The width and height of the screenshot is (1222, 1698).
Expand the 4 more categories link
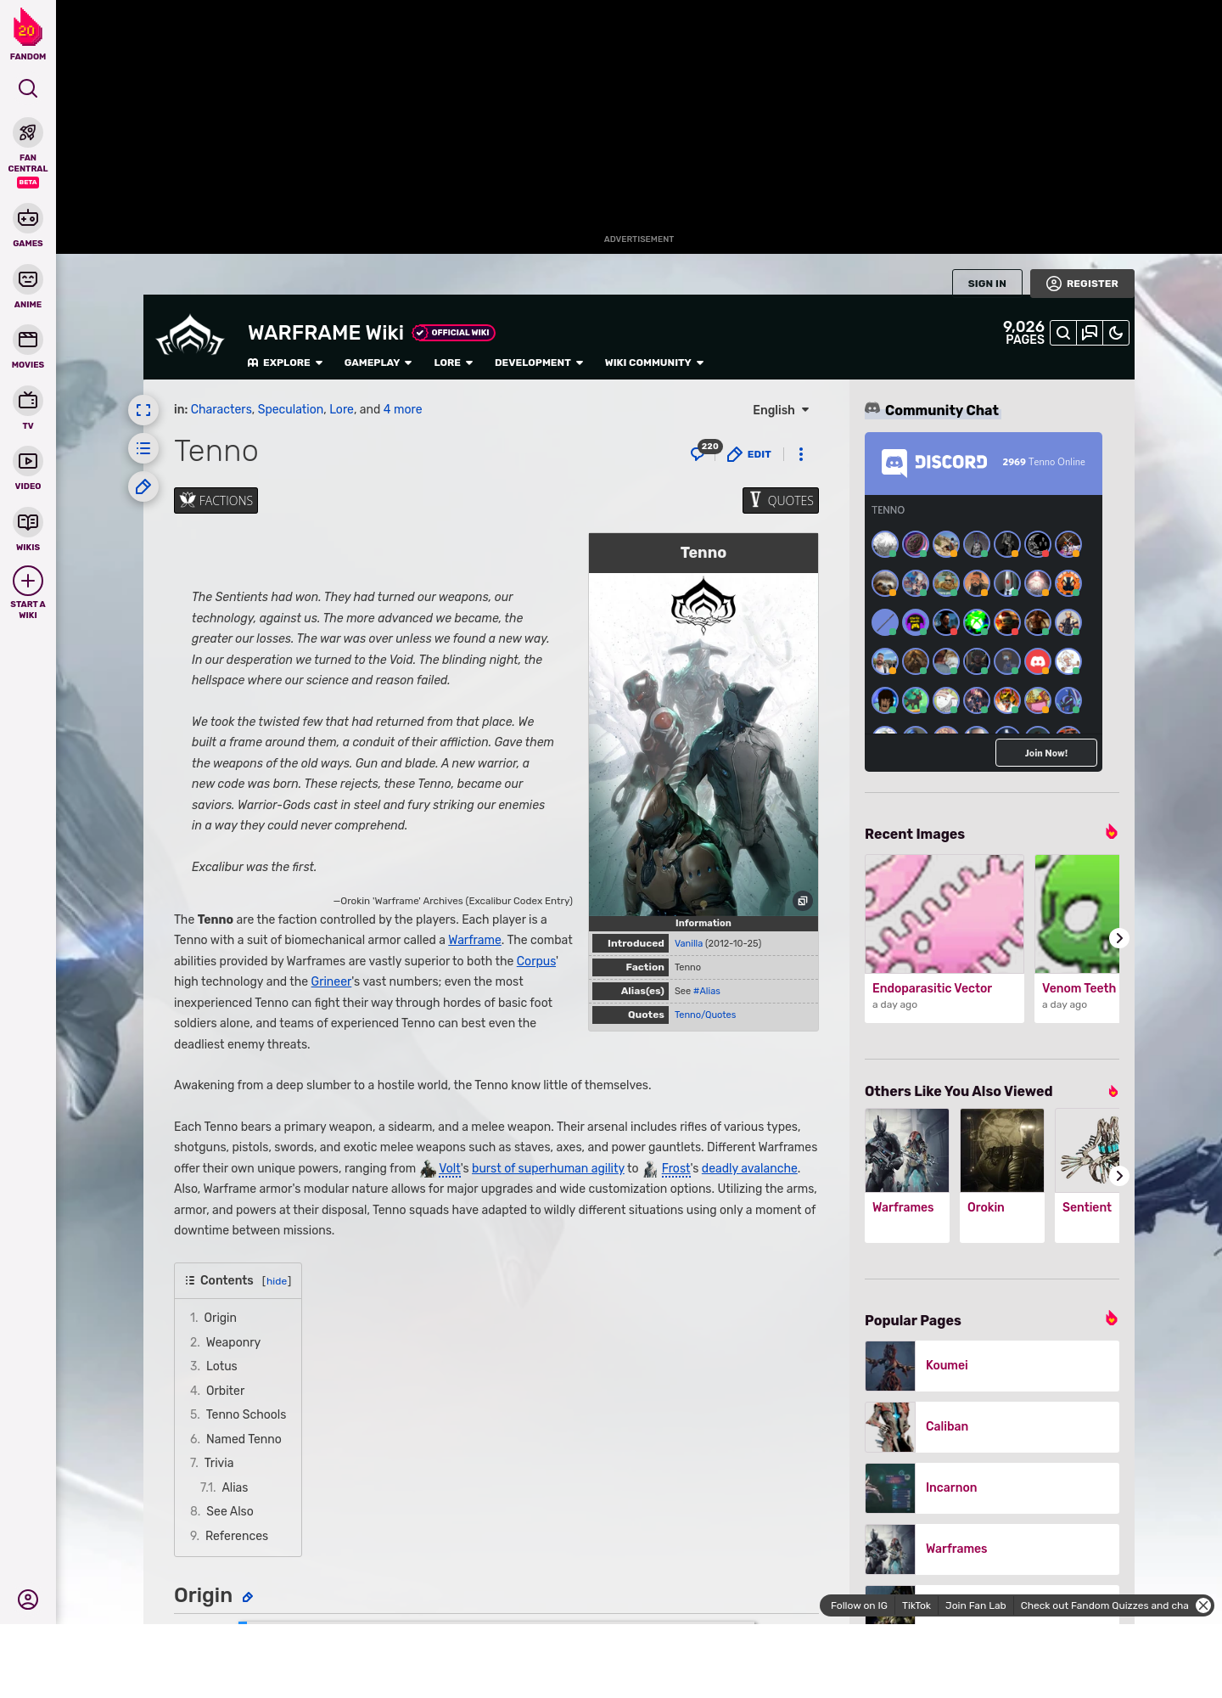(402, 409)
